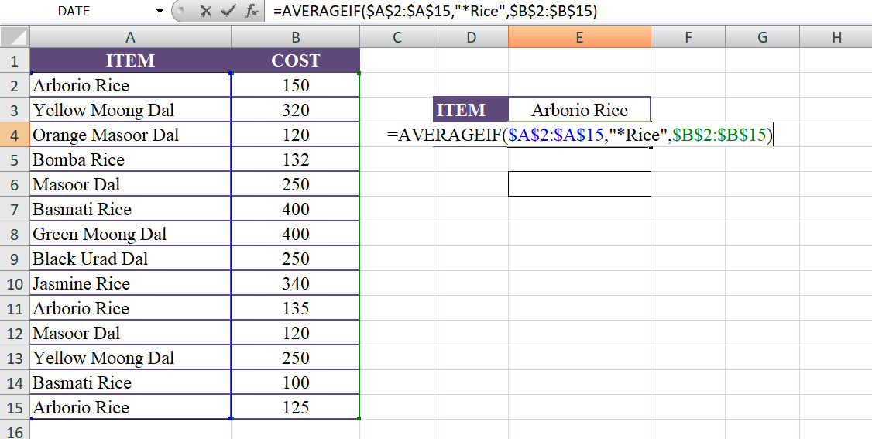Screen dimensions: 872x439
Task: Click the Cancel (X) formula button
Action: tap(205, 11)
